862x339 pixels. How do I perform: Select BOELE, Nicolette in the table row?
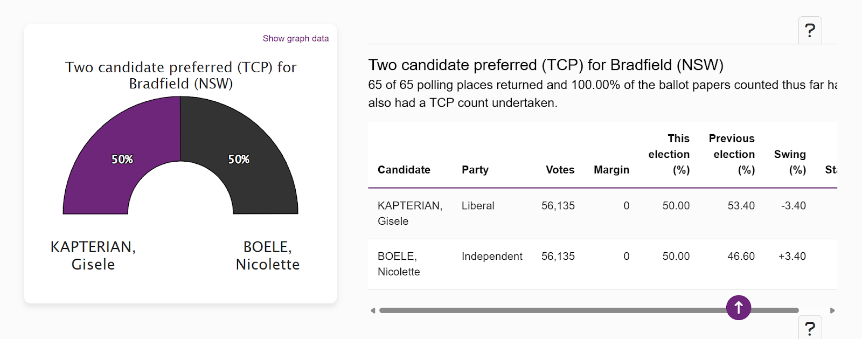398,264
